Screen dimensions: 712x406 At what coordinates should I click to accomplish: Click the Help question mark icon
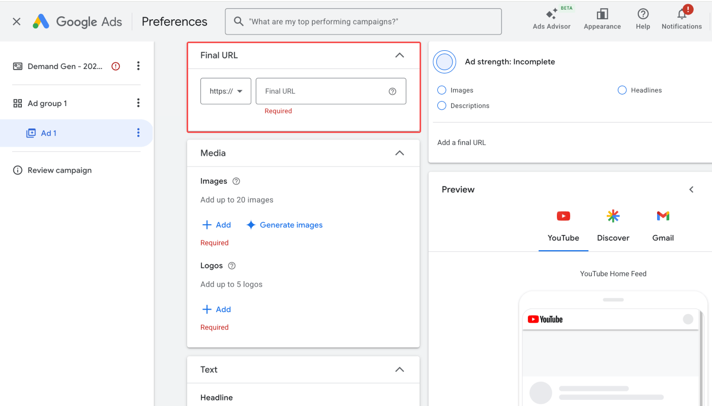643,14
